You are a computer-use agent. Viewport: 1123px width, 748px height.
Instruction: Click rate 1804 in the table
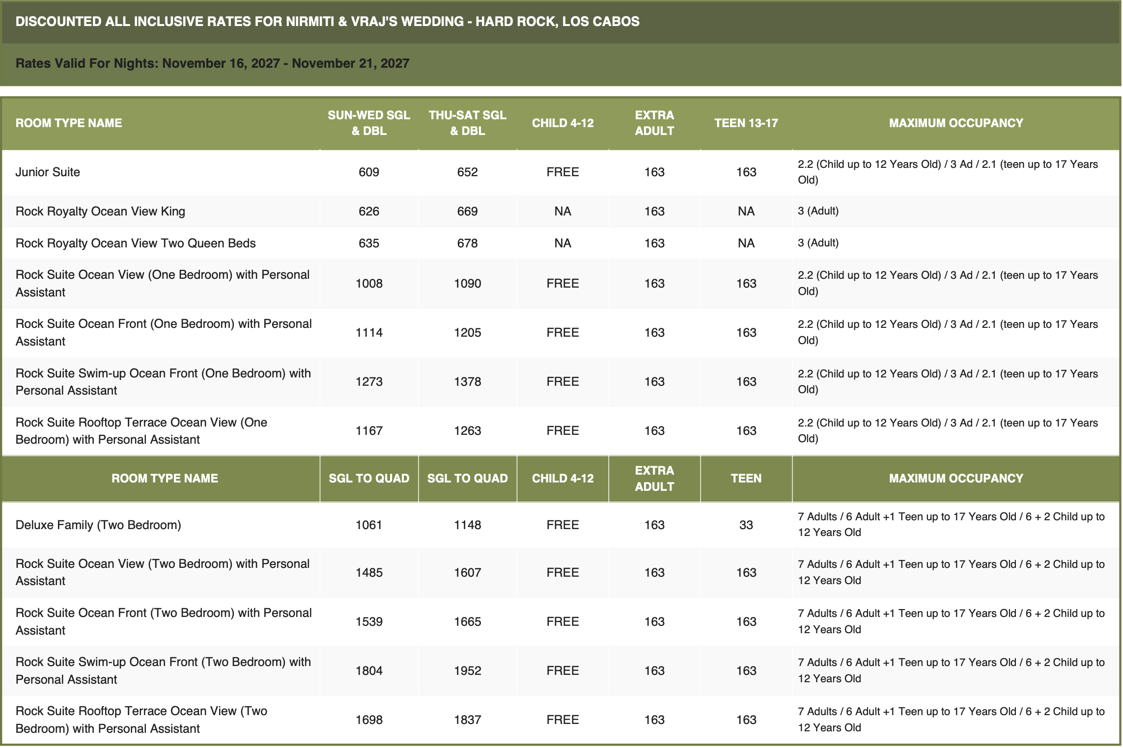(x=369, y=670)
